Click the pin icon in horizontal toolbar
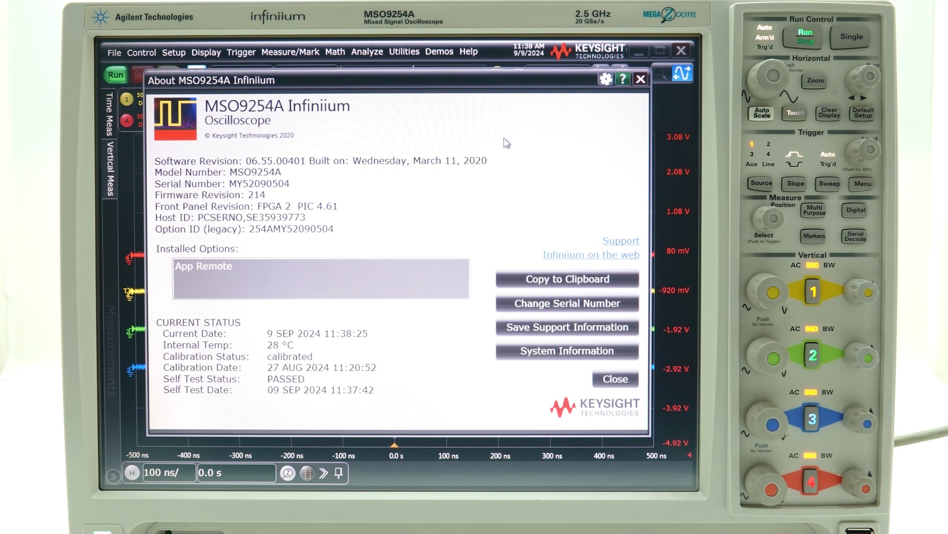Screen dimensions: 948x534 click(x=339, y=473)
